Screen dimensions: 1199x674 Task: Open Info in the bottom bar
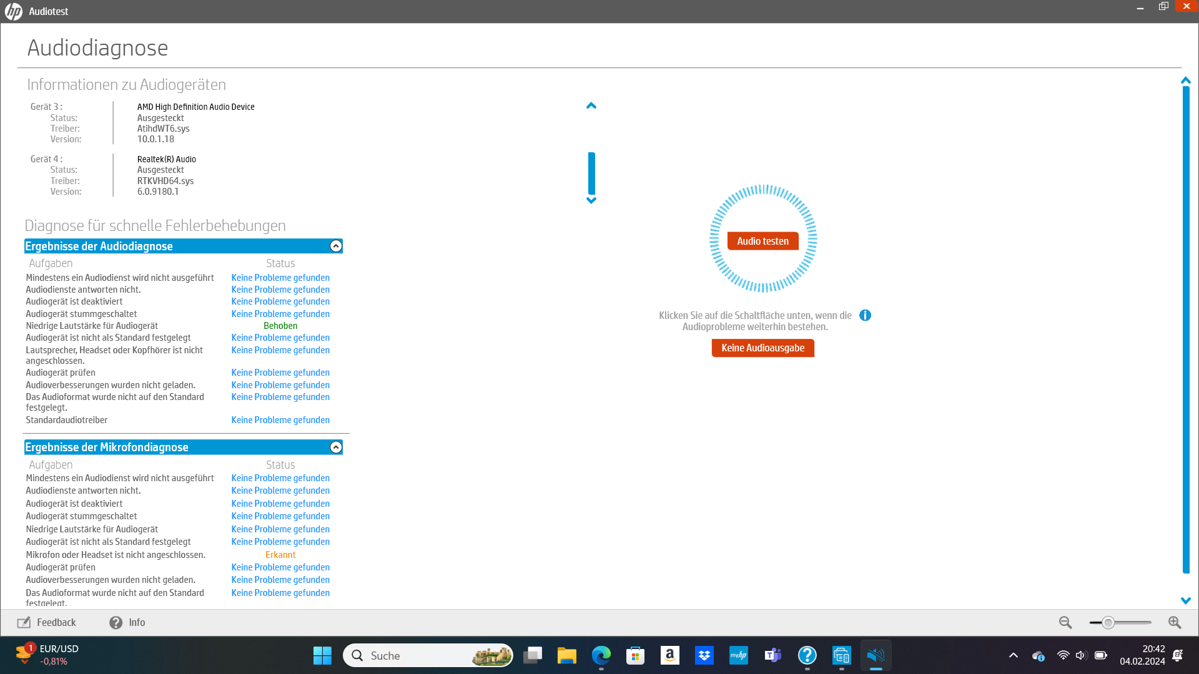[x=127, y=622]
